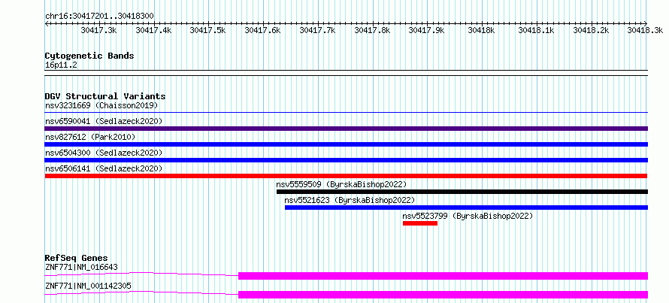Click the chr16:30417201..30418300 region label
The image size is (669, 303).
coord(99,17)
